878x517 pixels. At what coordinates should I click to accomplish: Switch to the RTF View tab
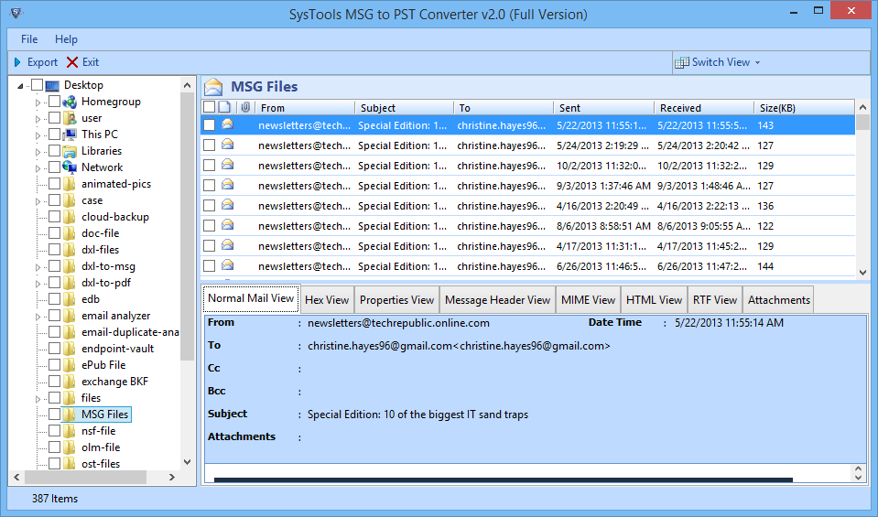715,300
